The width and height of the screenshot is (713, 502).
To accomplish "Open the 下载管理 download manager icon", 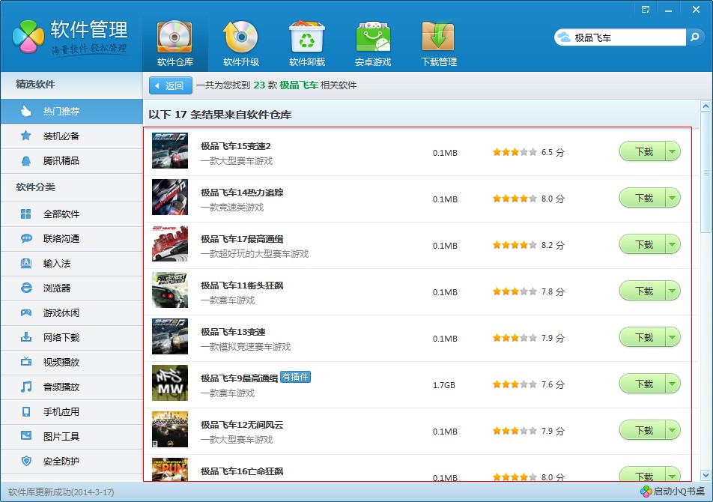I will pos(438,37).
